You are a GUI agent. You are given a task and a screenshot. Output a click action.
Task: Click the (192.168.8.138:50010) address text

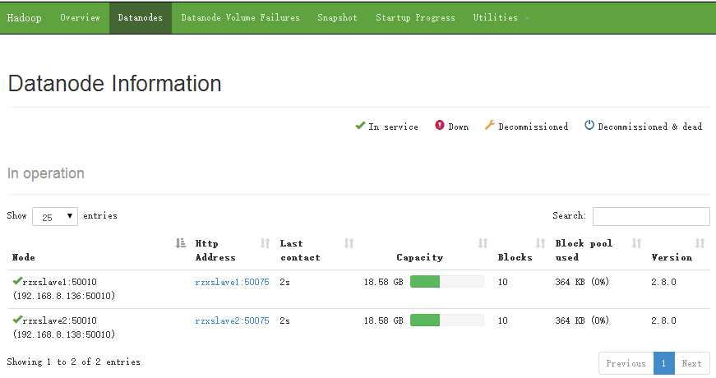[x=64, y=334]
